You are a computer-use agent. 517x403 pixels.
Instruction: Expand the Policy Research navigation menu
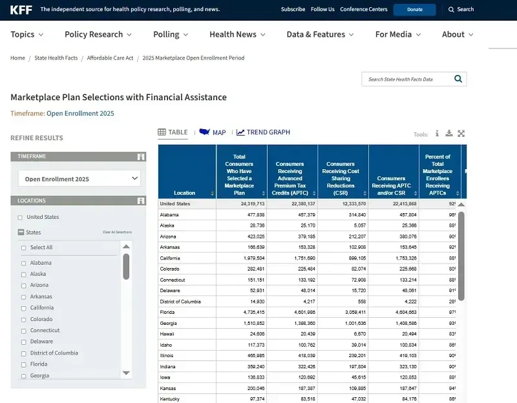point(98,34)
